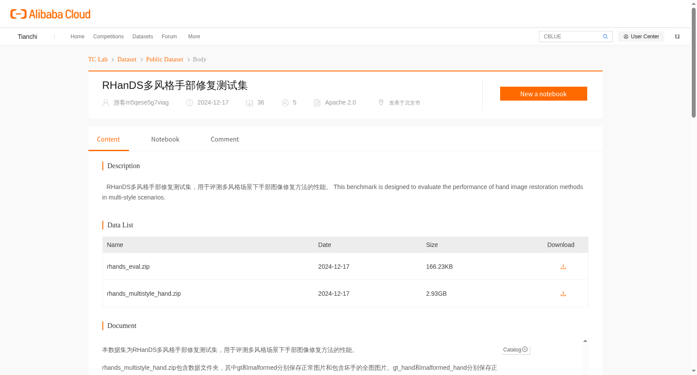The height and width of the screenshot is (375, 697).
Task: Click the Date column header
Action: tap(325, 245)
